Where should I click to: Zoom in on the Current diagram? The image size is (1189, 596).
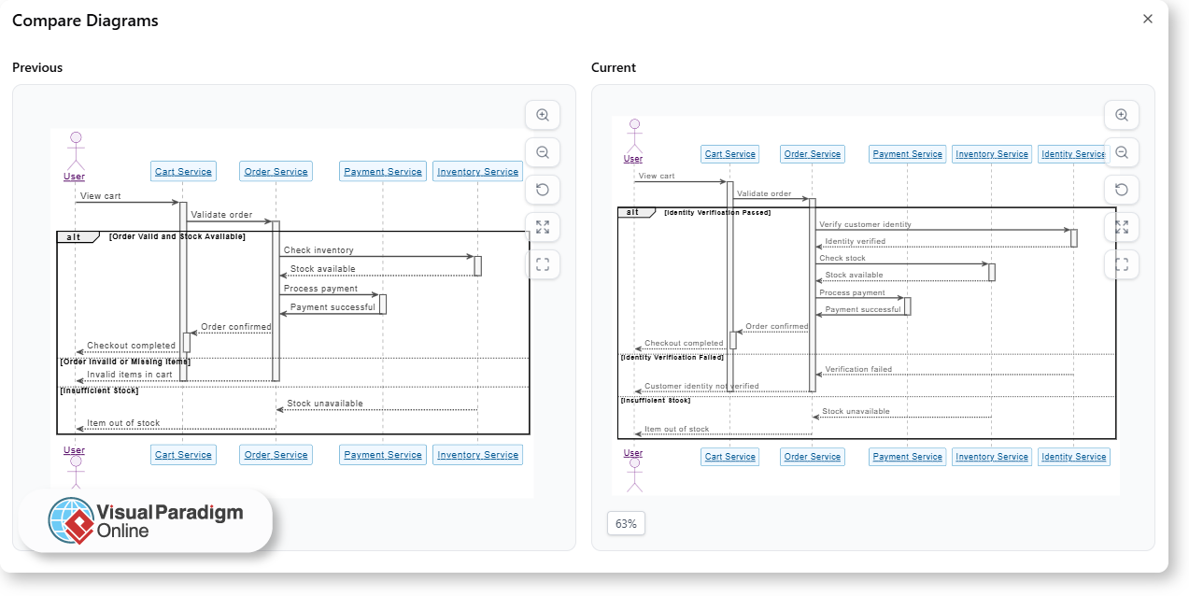[x=1121, y=114]
